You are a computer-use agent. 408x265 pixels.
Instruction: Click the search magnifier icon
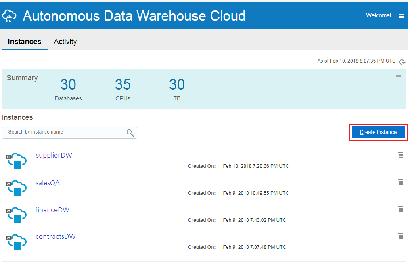pos(130,133)
